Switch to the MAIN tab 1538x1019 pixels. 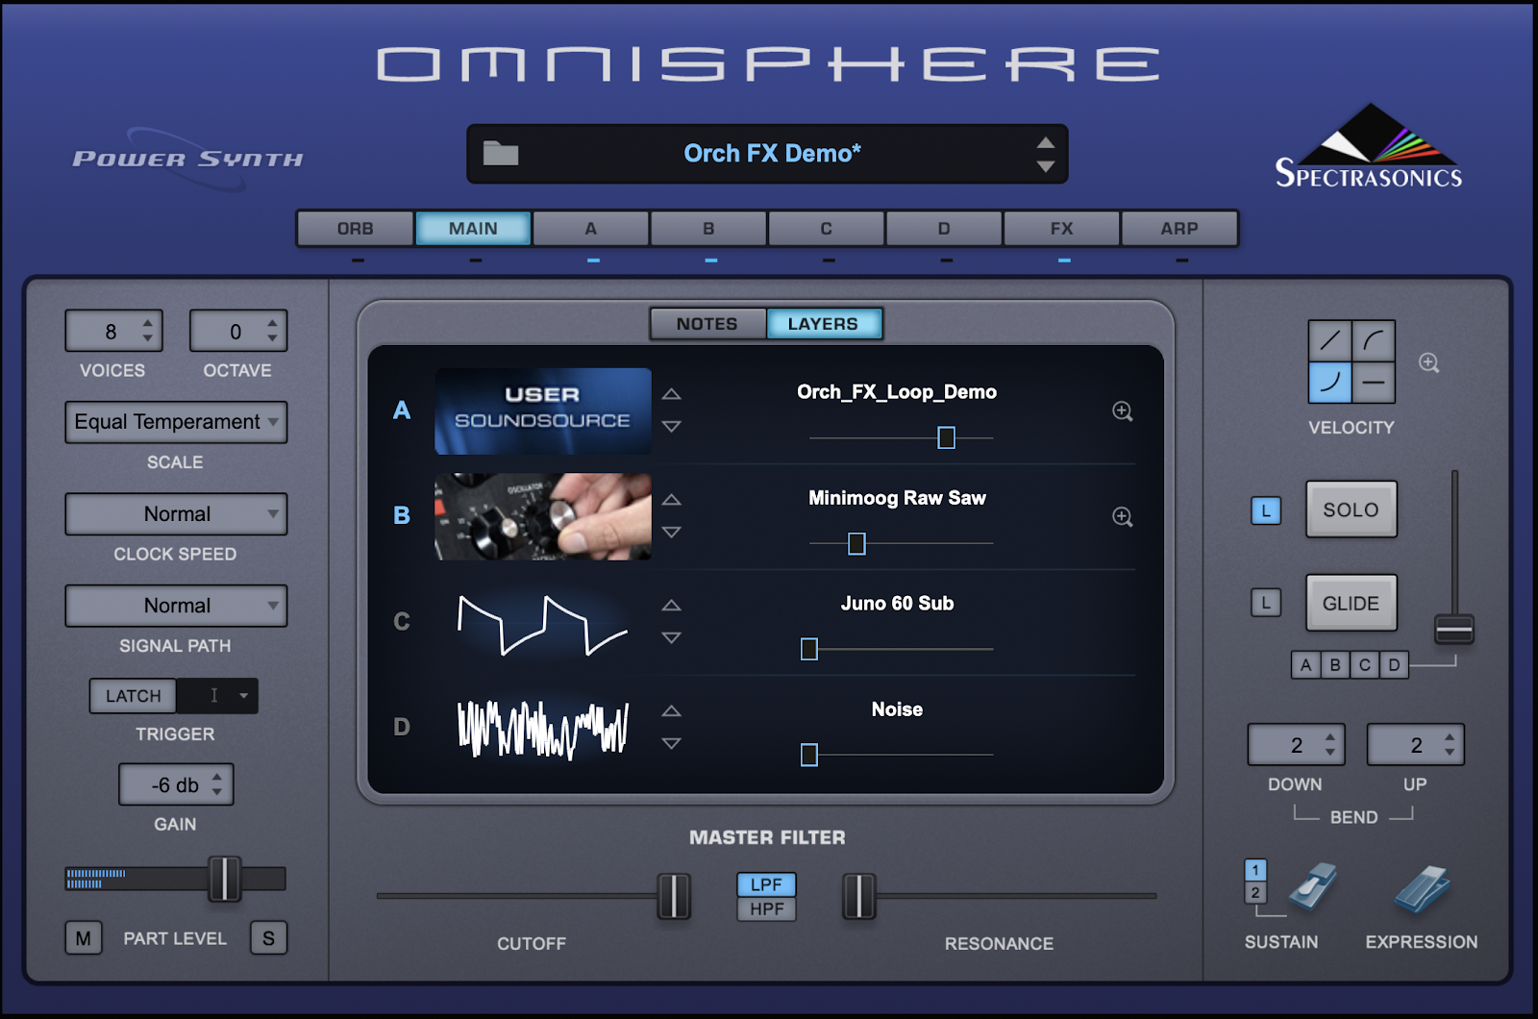(x=473, y=229)
